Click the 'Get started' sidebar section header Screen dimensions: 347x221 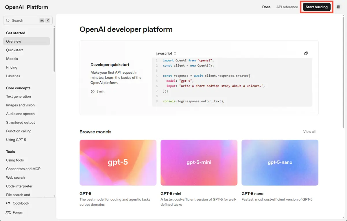[16, 33]
